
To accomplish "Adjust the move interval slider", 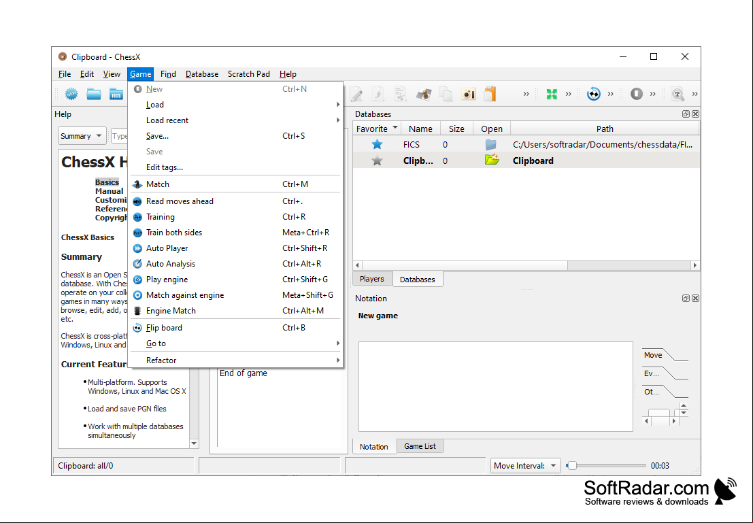I will [x=571, y=465].
